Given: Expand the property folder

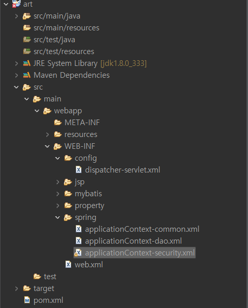Looking at the screenshot, I should coord(58,206).
